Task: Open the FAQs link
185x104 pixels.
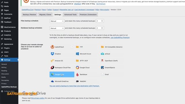Action: 97,10
